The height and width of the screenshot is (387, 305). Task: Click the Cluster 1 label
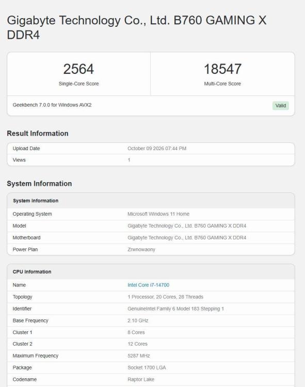coord(23,332)
